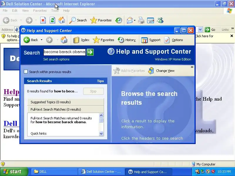
Task: Click the blue Dell link on page
Action: tap(11, 123)
